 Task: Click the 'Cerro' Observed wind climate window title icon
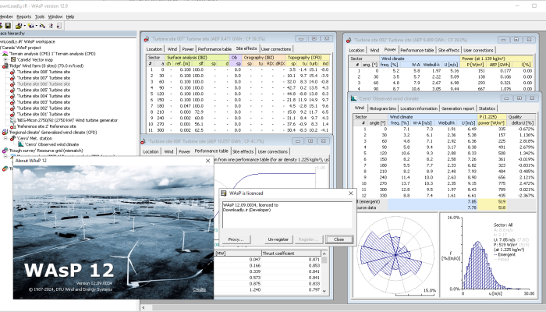tap(353, 98)
